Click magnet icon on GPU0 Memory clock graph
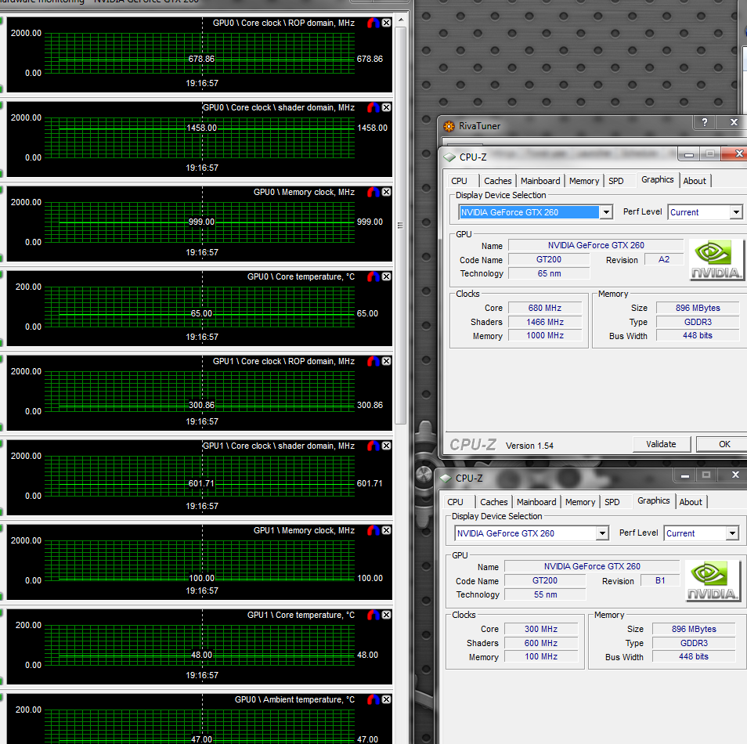Screen dimensions: 747x744 pos(373,192)
